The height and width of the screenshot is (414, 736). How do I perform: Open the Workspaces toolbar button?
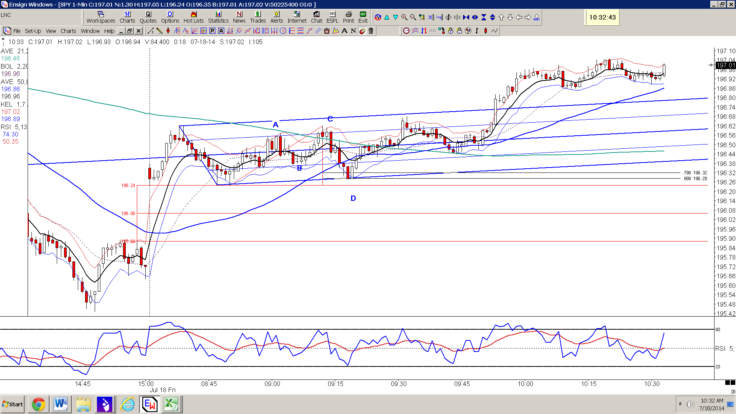click(x=101, y=17)
